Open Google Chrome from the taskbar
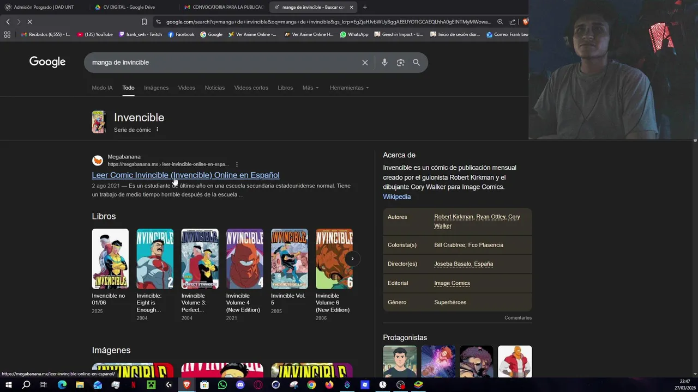 [311, 385]
